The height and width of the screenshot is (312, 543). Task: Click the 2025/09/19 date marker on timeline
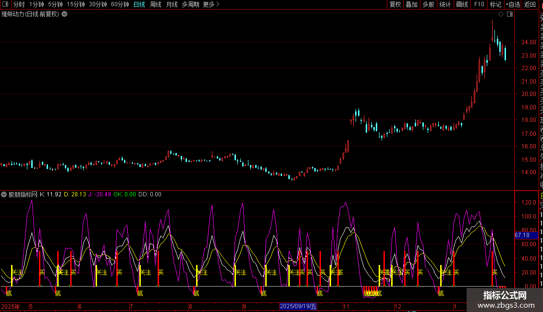(298, 306)
